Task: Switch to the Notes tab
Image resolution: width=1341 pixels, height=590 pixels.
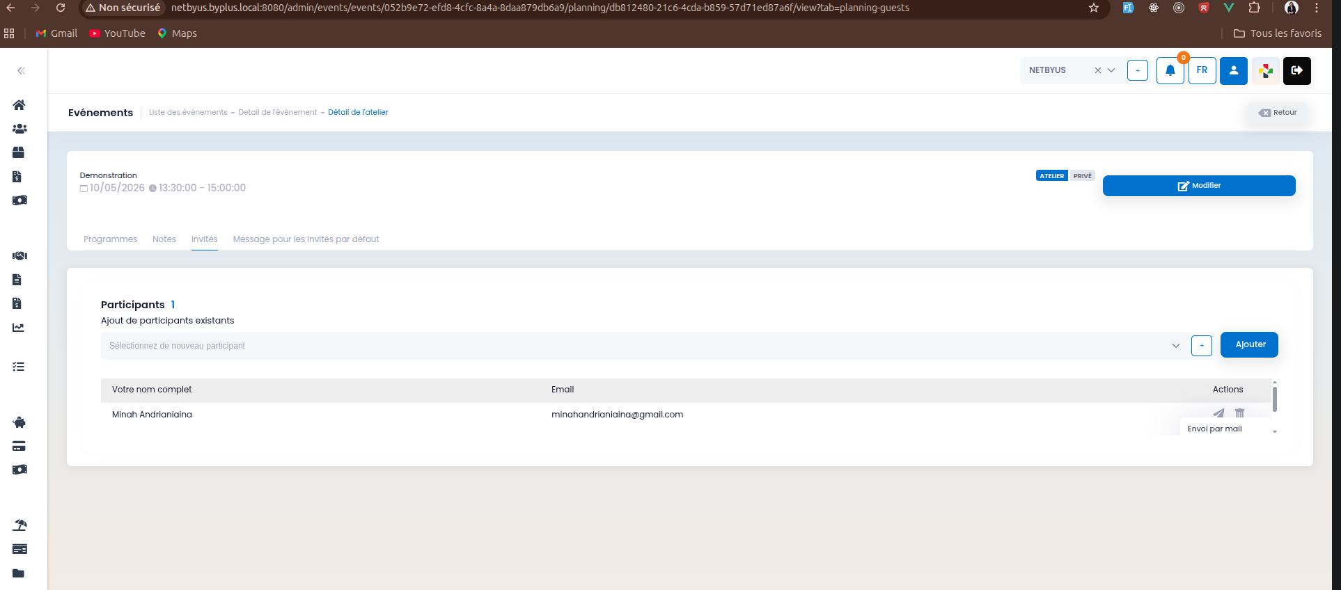Action: [164, 239]
